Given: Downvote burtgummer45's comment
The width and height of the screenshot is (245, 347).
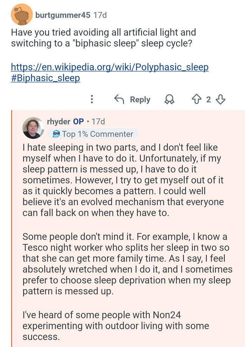Looking at the screenshot, I should (x=220, y=100).
